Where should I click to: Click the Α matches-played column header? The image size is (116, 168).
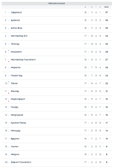pos(85,7)
